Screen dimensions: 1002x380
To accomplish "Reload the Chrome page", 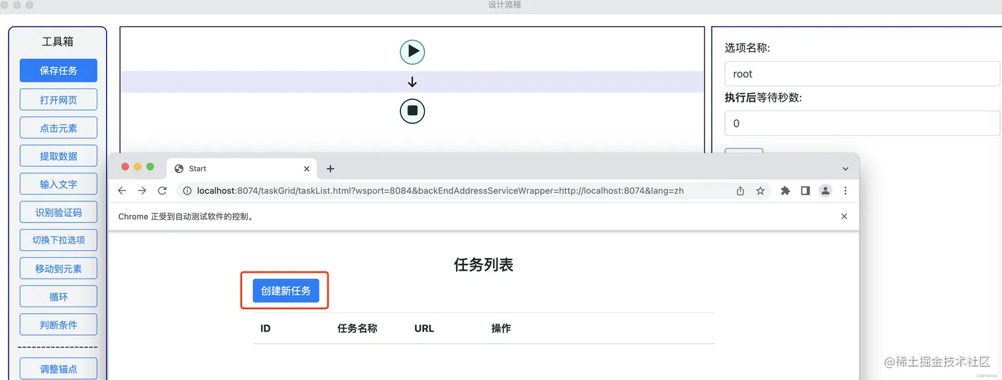I will (162, 191).
